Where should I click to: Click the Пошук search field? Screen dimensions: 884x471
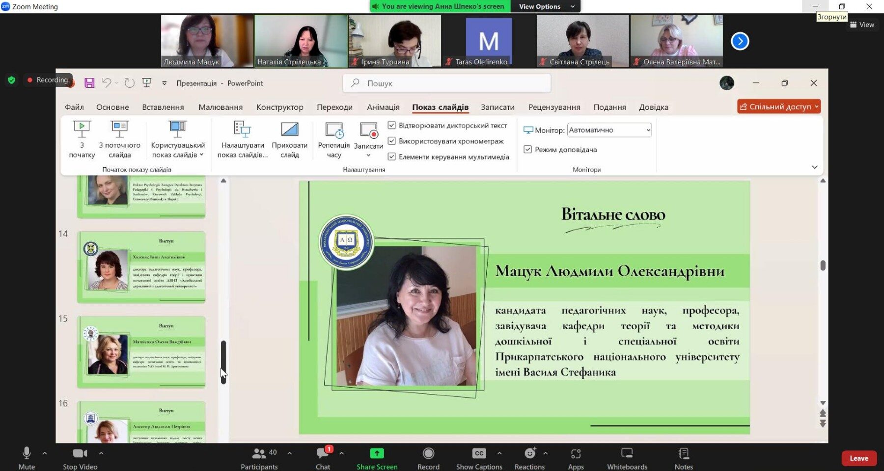(x=446, y=83)
